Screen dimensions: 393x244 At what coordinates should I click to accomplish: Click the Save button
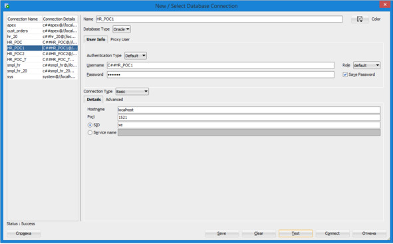[x=222, y=233]
